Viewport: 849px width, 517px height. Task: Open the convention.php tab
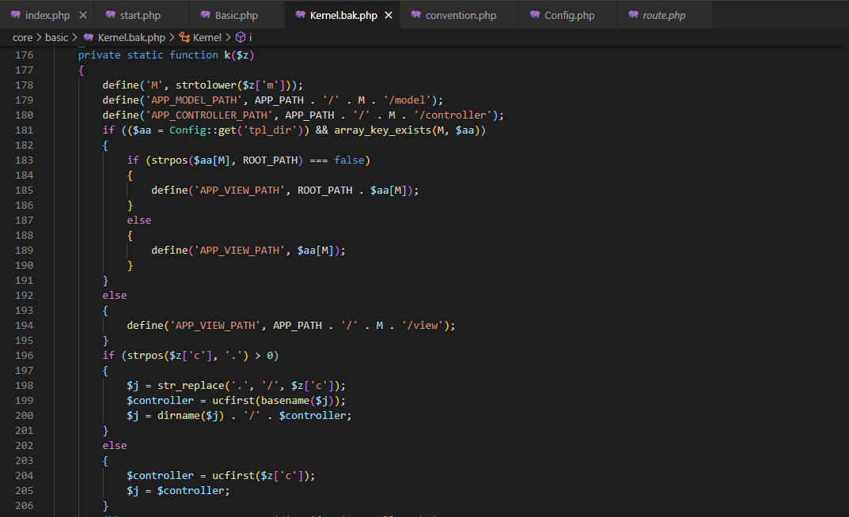pos(459,15)
